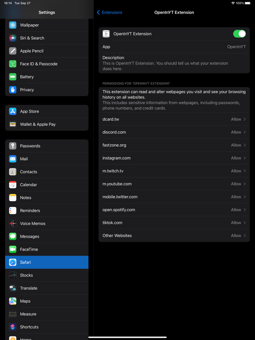
Task: Open FaceTime settings
Action: tap(47, 249)
